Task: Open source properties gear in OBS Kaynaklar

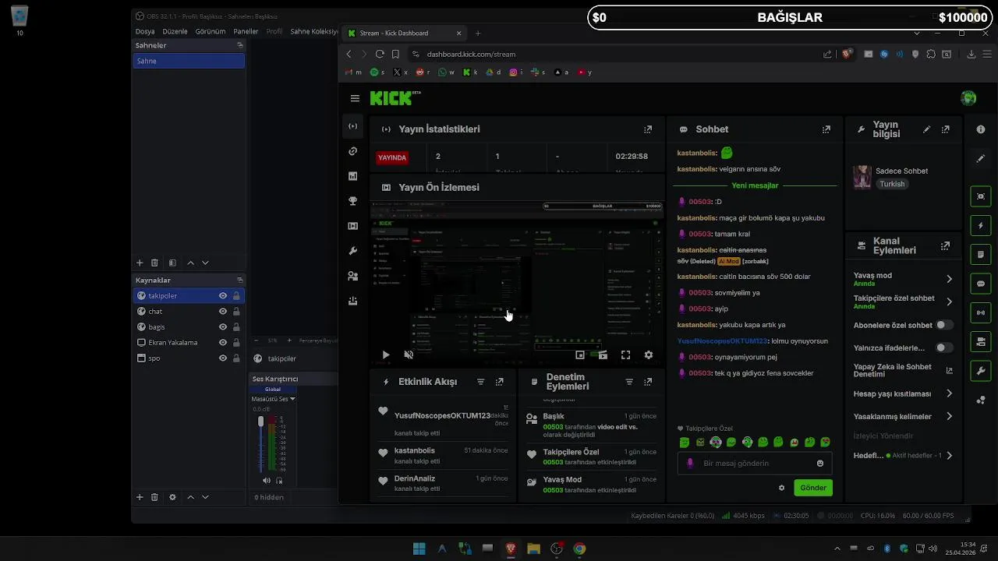Action: click(x=172, y=497)
